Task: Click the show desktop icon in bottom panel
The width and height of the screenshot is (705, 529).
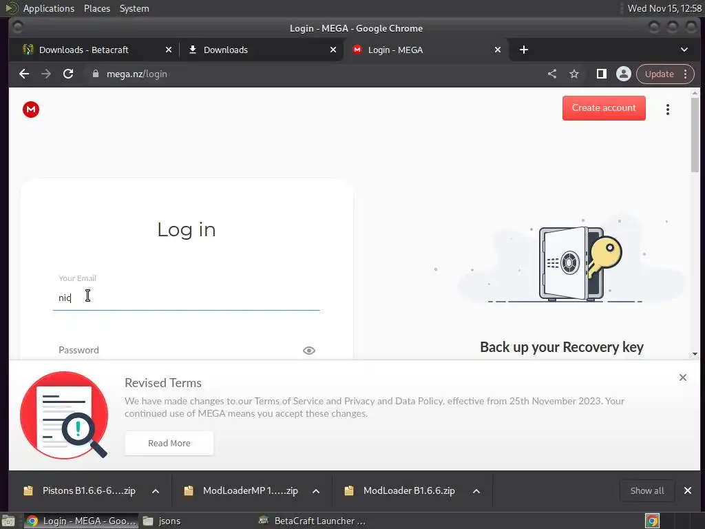Action: click(8, 521)
